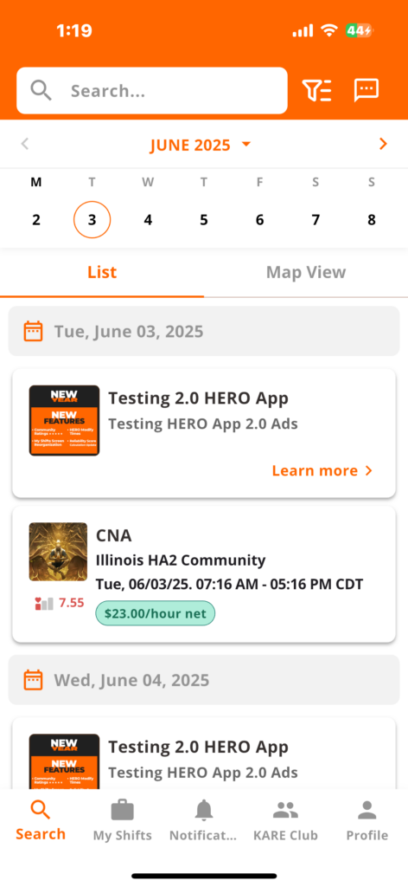
Task: Tap the search magnifier icon in search bar
Action: tap(41, 90)
